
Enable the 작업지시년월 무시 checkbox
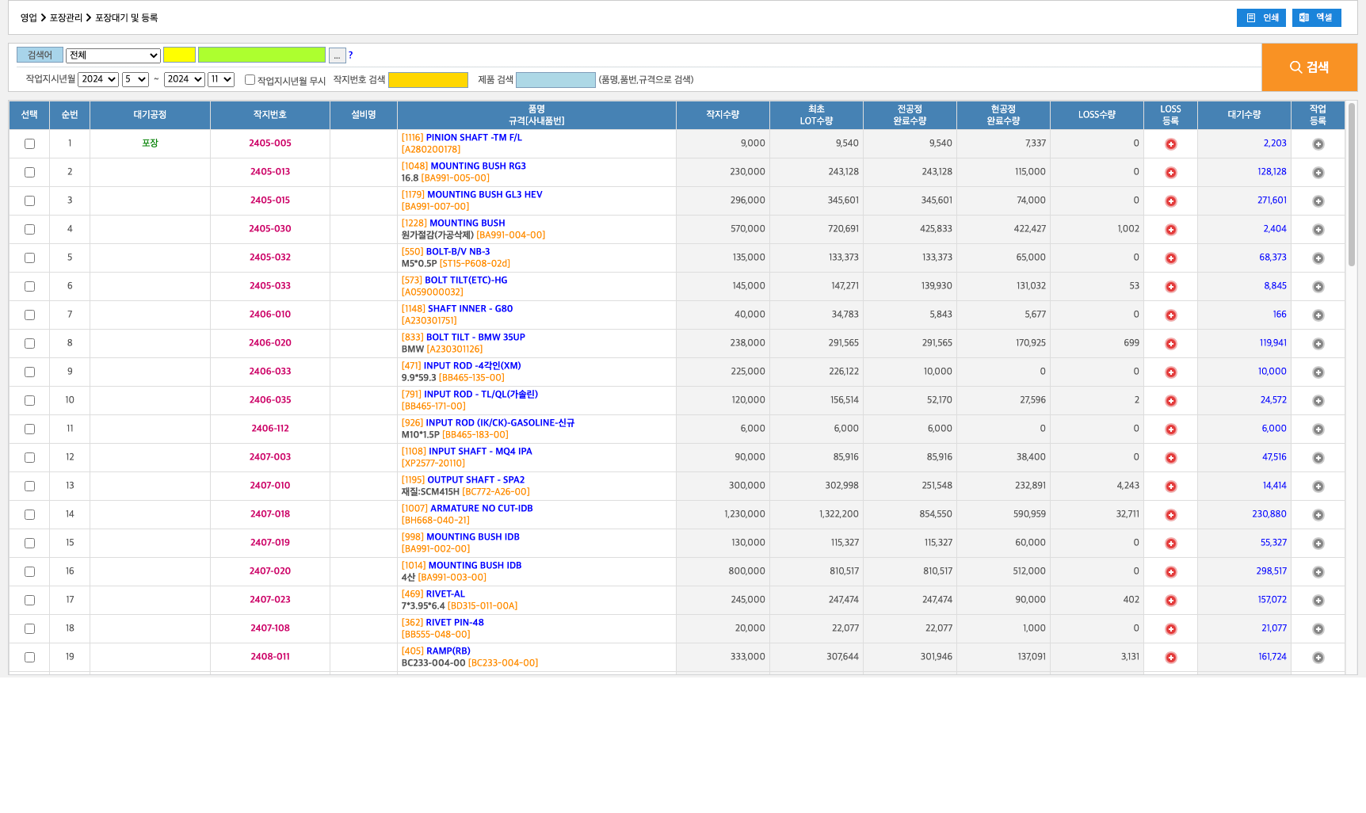[250, 80]
